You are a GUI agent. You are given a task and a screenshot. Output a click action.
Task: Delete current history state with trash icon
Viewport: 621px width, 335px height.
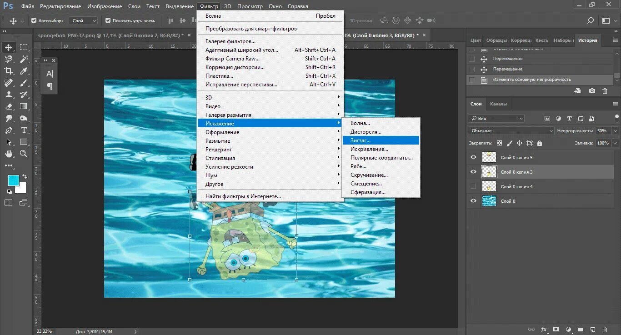(x=605, y=91)
